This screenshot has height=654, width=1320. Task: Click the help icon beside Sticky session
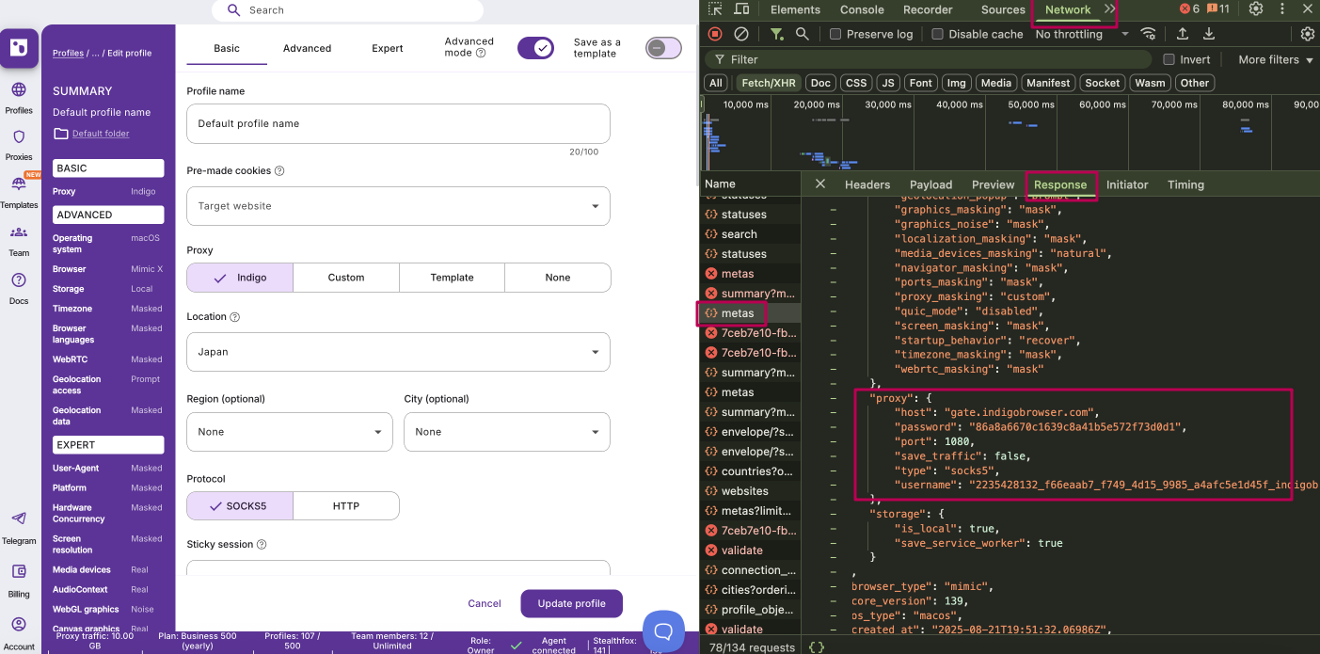pyautogui.click(x=262, y=545)
